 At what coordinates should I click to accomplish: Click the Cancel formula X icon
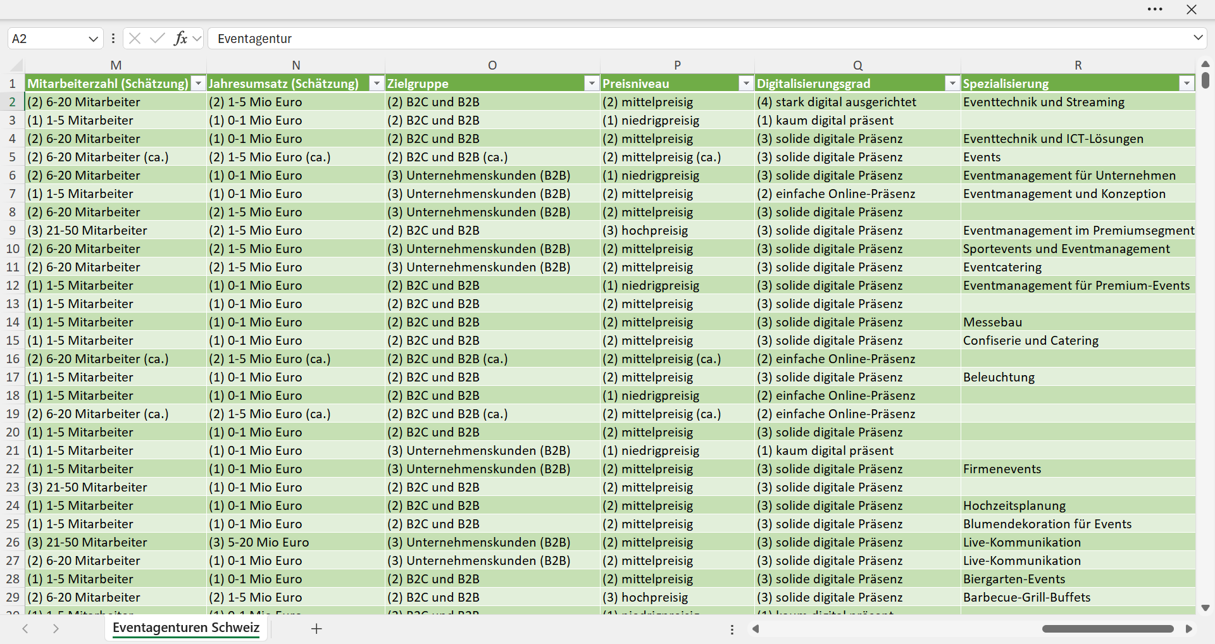135,39
